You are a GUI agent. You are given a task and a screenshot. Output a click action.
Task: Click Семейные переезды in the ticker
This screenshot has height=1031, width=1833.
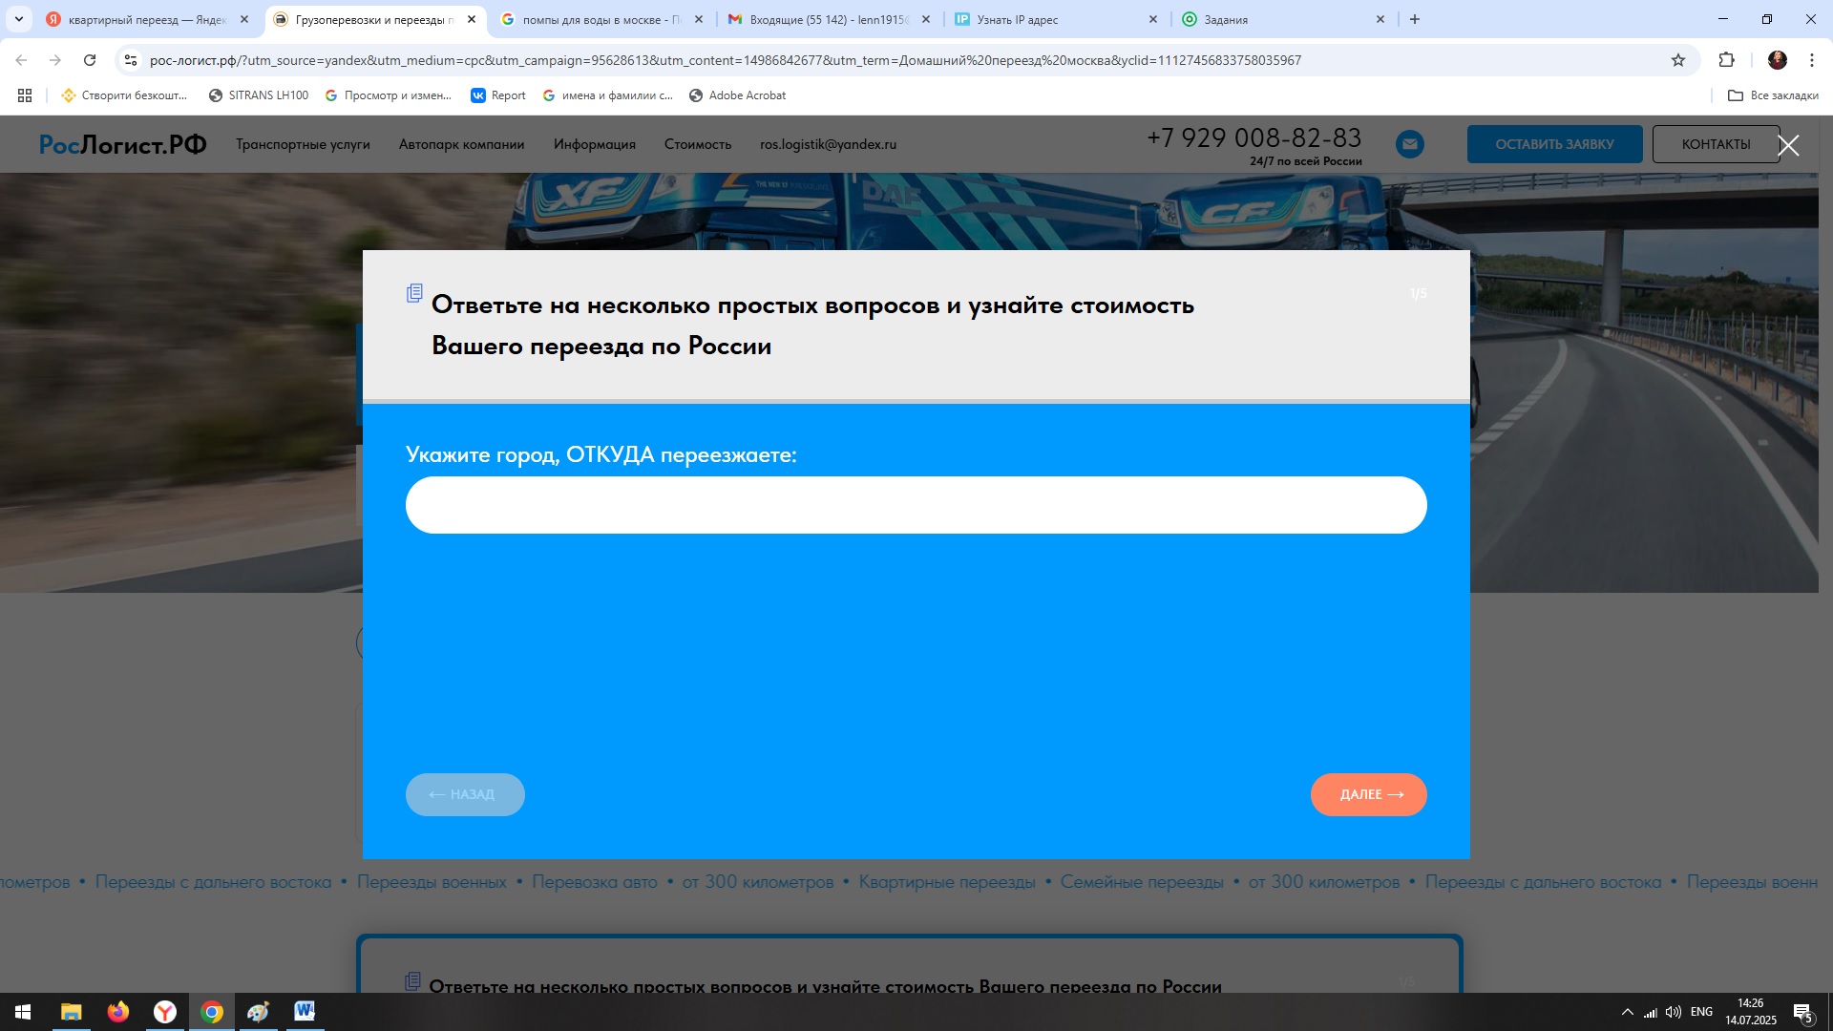pyautogui.click(x=1142, y=882)
